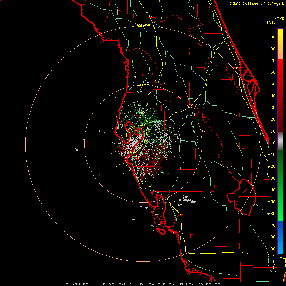Click the positive 90 colorbar value
The width and height of the screenshot is (286, 286).
pos(273,37)
